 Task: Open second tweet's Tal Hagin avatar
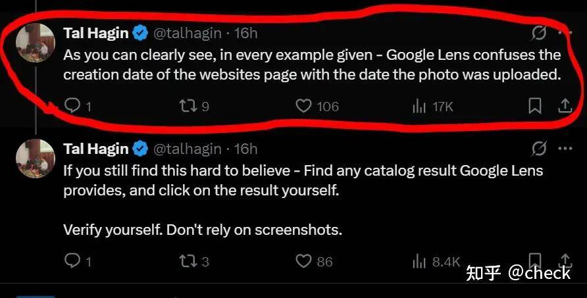36,159
